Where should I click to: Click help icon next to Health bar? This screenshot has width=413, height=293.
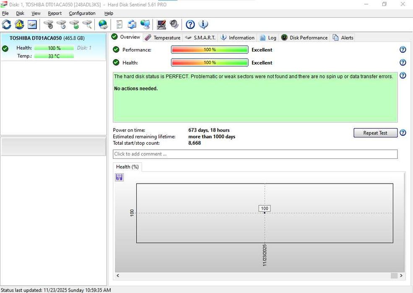pos(403,62)
